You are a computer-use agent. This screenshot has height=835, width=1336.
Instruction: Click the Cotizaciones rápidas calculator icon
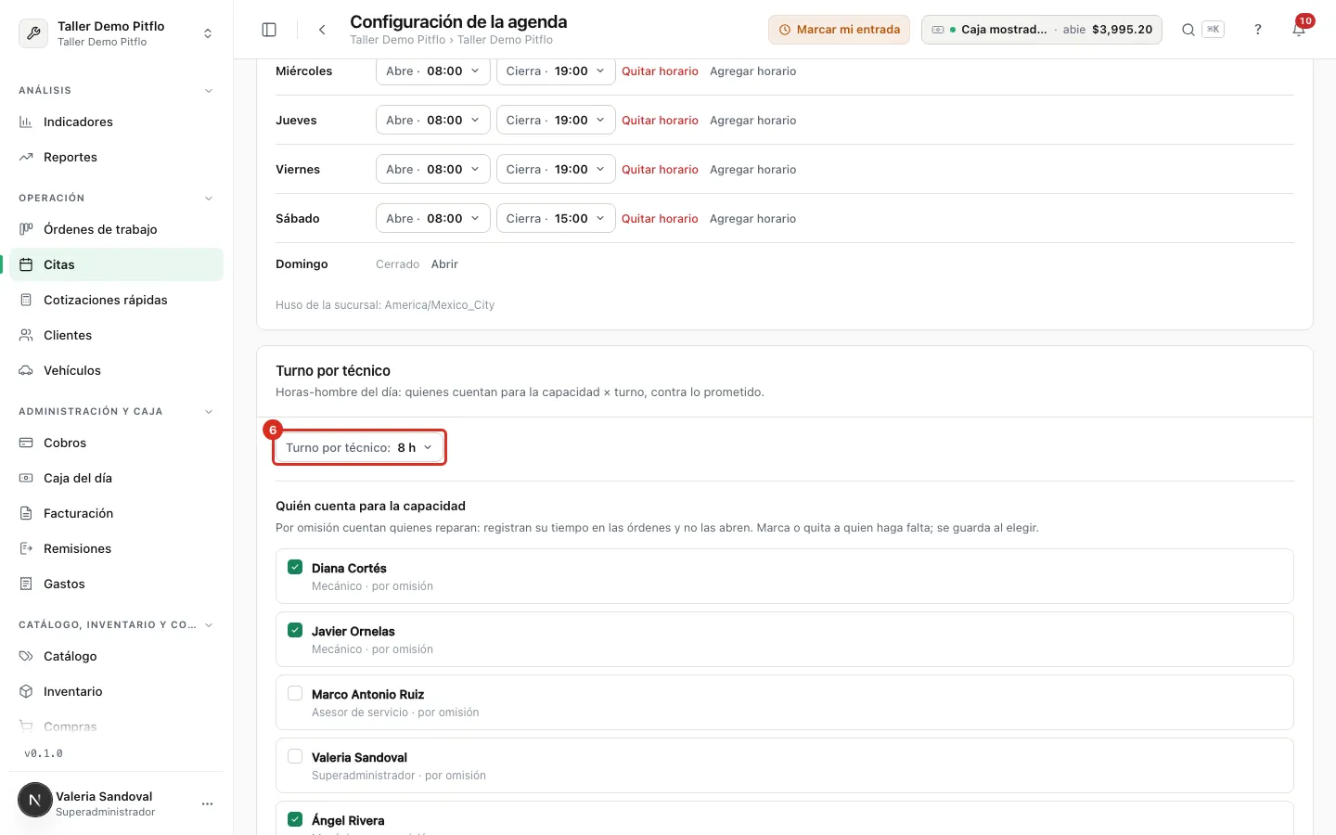(x=26, y=300)
